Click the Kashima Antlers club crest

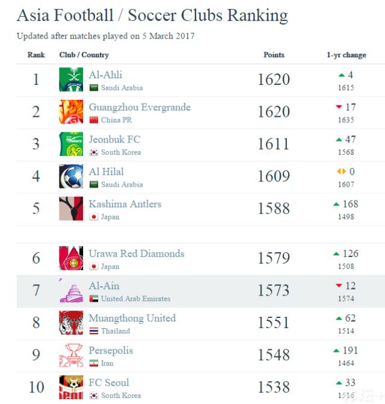click(x=71, y=209)
